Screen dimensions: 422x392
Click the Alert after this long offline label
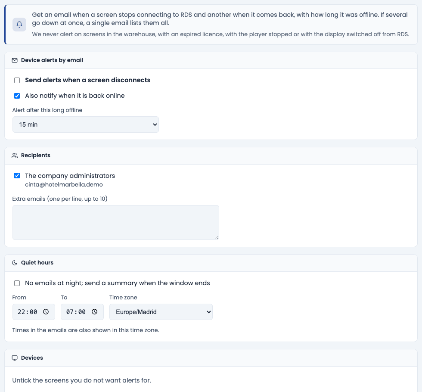(47, 110)
